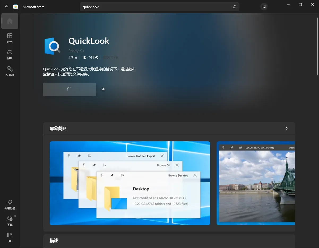Minimize the Microsoft Store window
The width and height of the screenshot is (319, 248).
tap(288, 5)
